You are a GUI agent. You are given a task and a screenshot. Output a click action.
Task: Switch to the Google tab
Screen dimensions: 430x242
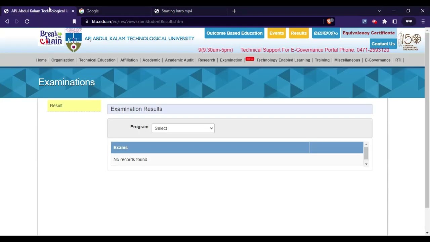[x=114, y=11]
